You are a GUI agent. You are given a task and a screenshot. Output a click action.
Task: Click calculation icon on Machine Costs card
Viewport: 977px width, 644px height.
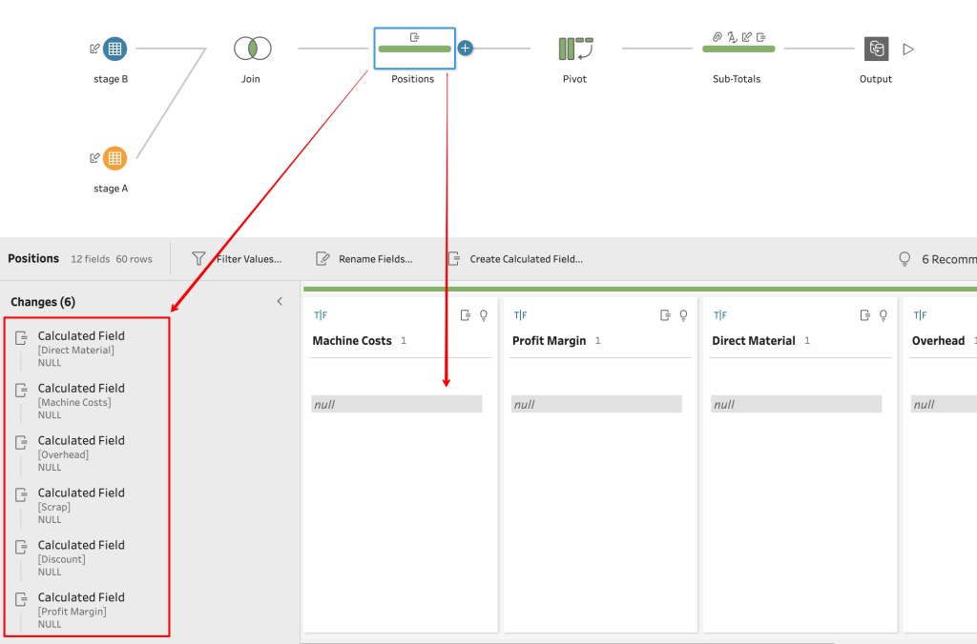tap(466, 315)
